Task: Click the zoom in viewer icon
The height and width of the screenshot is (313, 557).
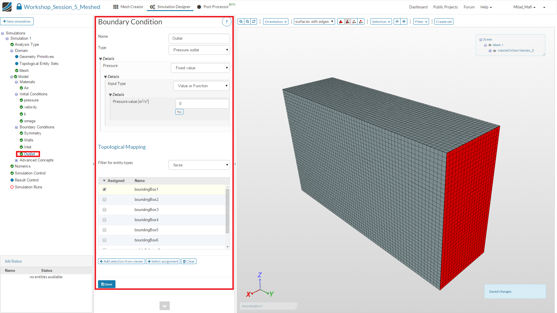Action: pos(241,21)
